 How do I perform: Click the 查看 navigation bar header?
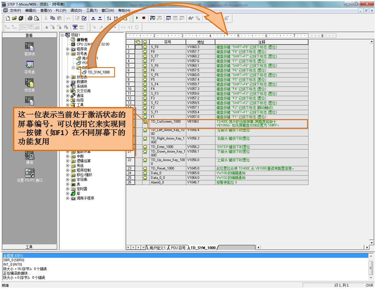click(x=29, y=35)
